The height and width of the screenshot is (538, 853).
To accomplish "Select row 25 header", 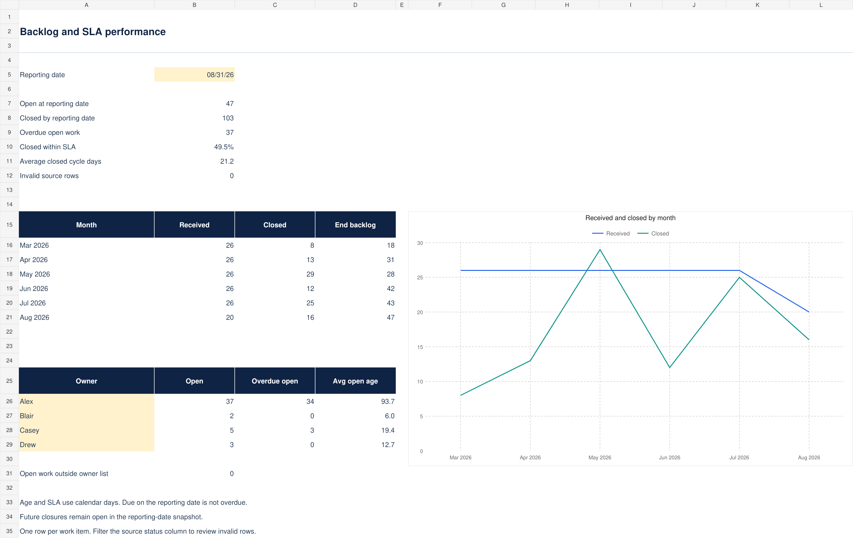I will [x=9, y=381].
